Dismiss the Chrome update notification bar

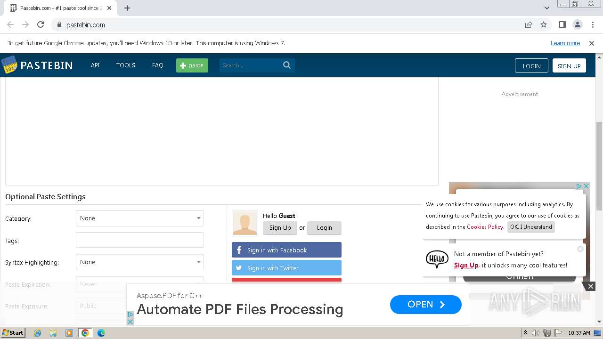[592, 43]
